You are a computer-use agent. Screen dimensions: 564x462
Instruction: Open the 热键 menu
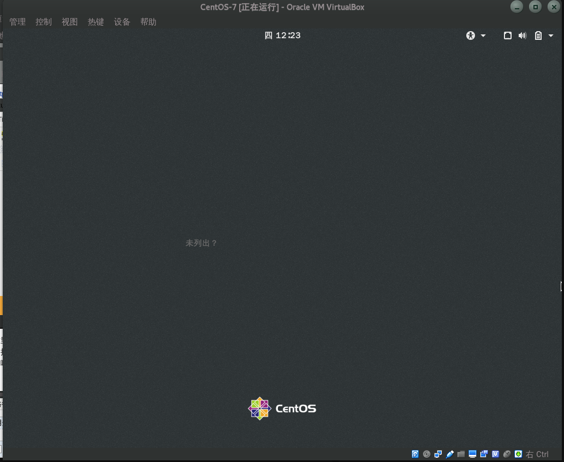(x=96, y=22)
